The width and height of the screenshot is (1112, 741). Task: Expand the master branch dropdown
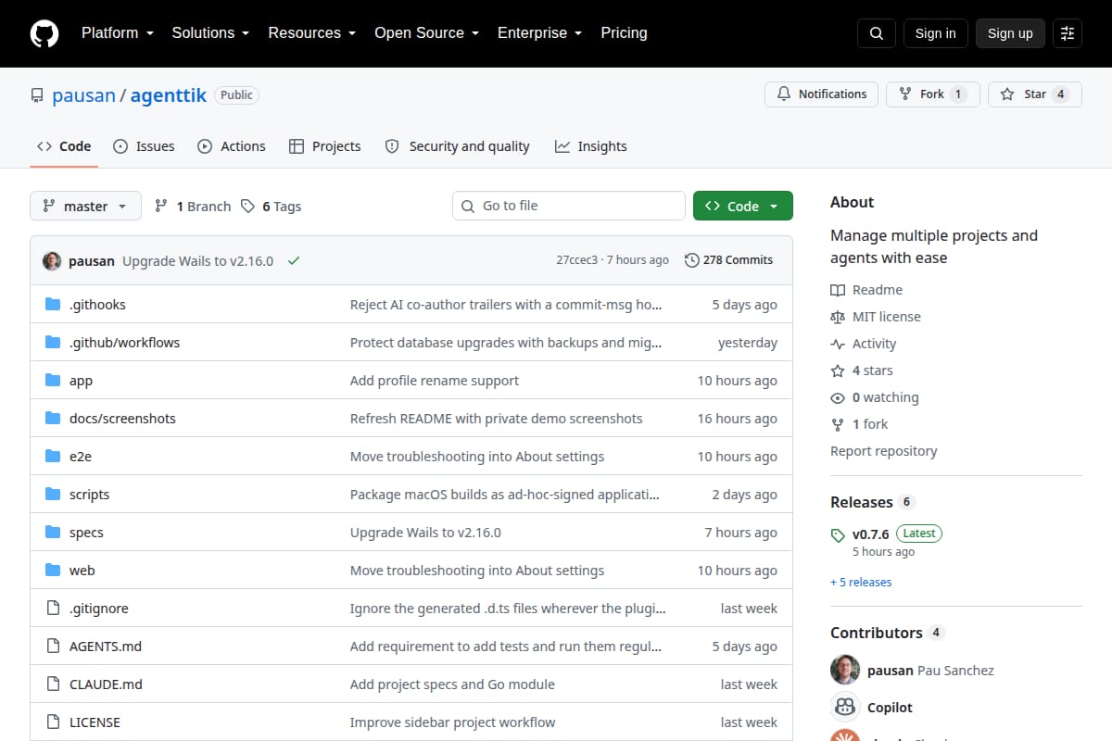tap(85, 206)
